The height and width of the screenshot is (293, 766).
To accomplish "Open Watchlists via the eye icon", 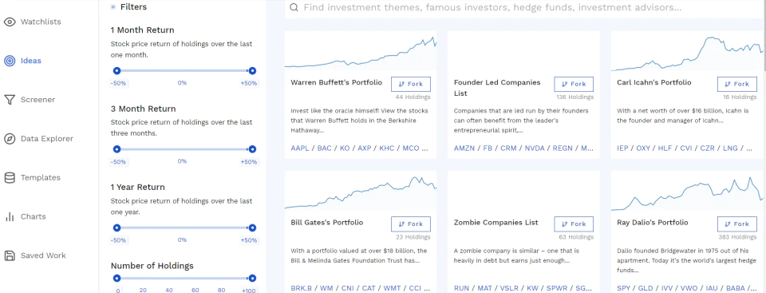I will [x=10, y=22].
